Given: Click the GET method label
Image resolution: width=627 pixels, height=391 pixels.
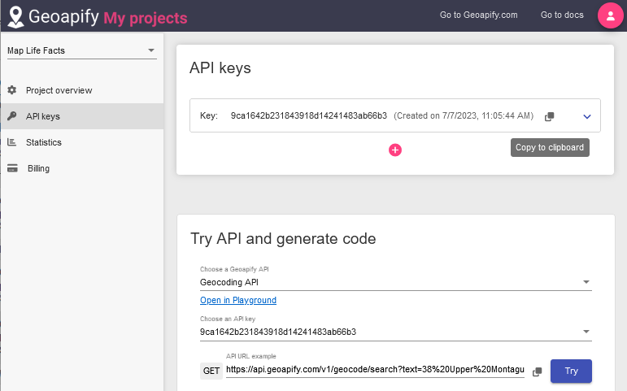Looking at the screenshot, I should click(x=211, y=371).
